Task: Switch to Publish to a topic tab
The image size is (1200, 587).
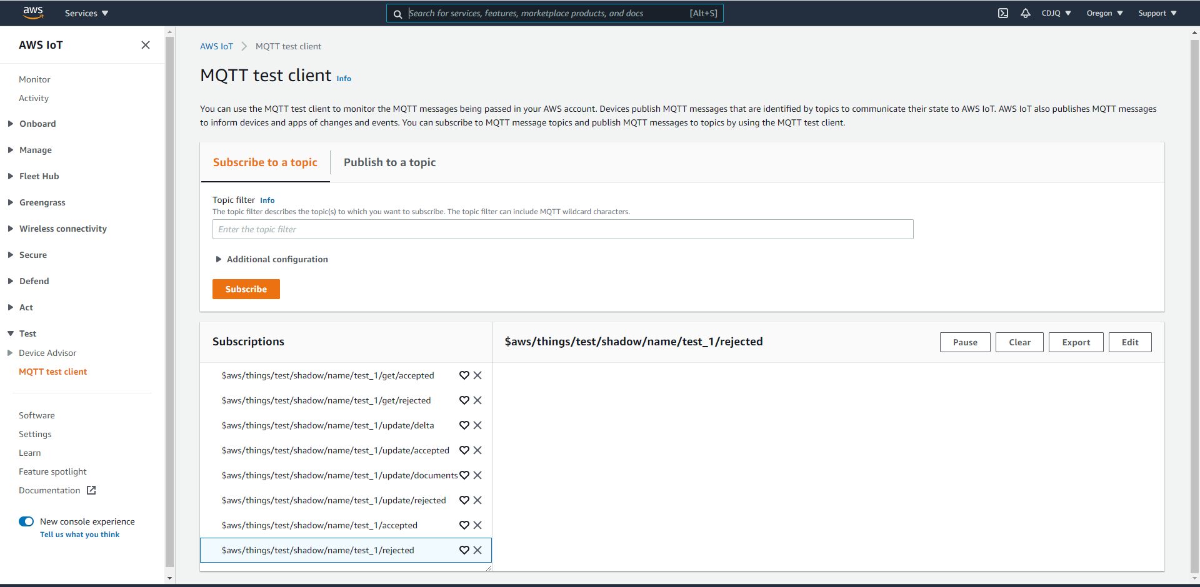Action: (x=389, y=162)
